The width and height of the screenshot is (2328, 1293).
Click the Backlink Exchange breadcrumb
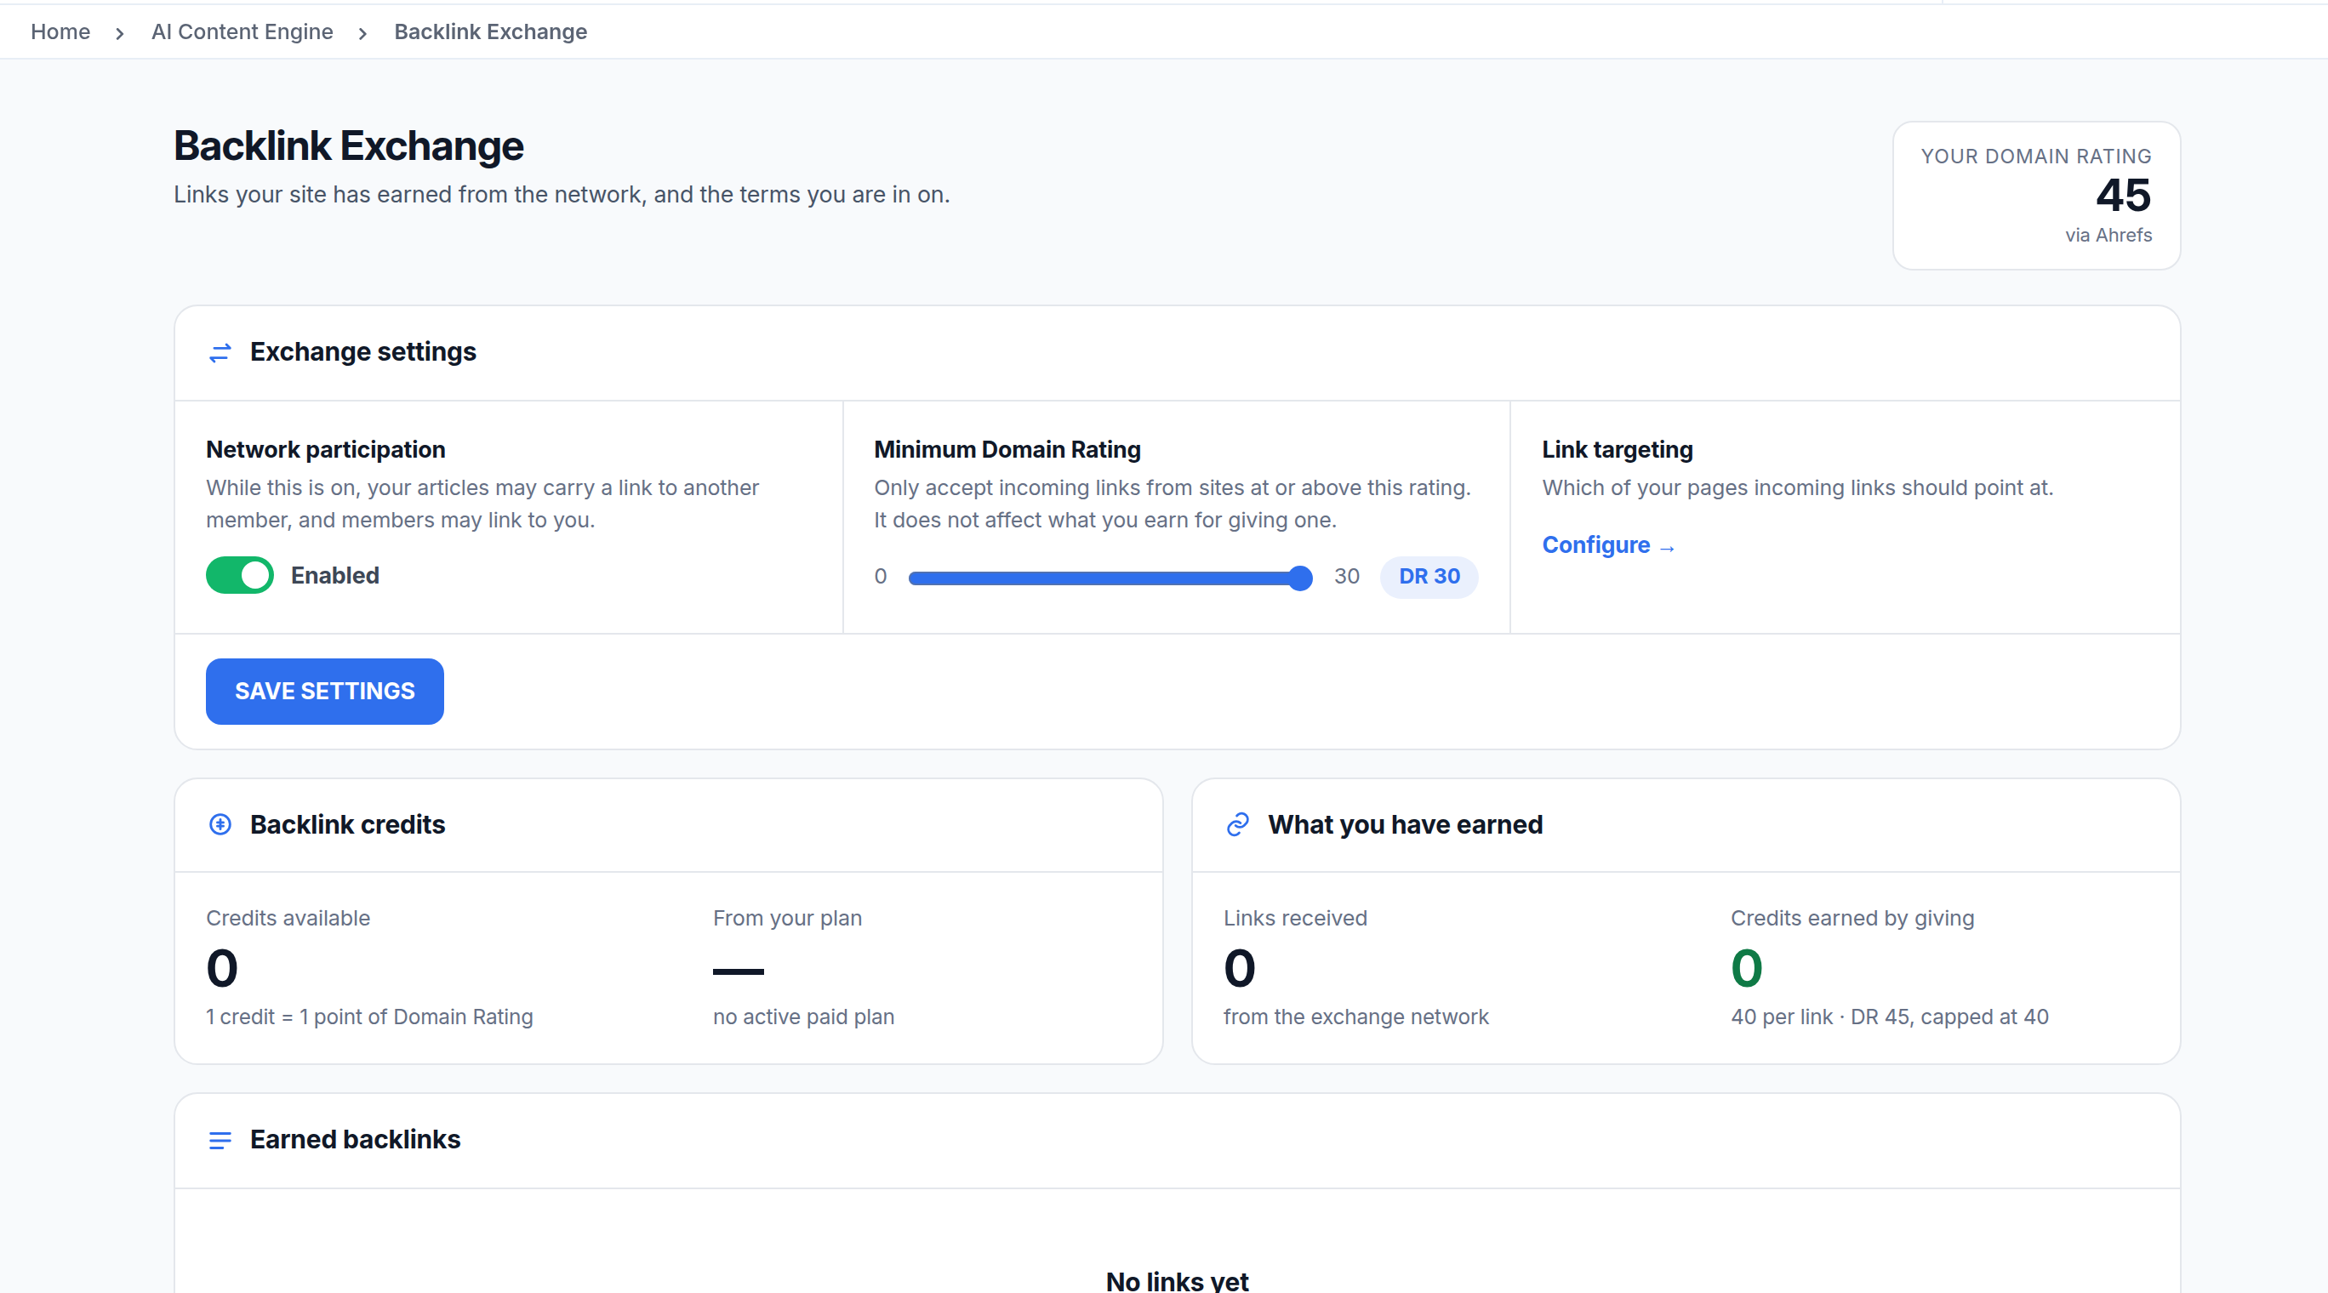pyautogui.click(x=491, y=31)
